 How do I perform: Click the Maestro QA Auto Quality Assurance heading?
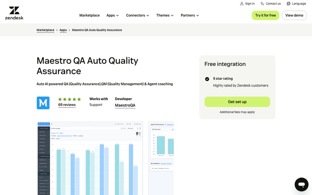[87, 66]
